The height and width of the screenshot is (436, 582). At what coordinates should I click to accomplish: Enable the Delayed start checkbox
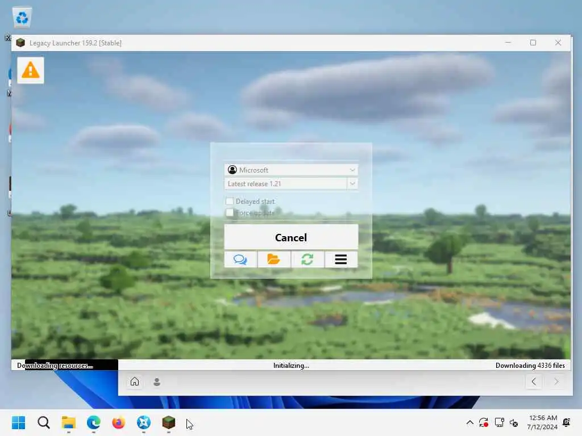pyautogui.click(x=230, y=201)
